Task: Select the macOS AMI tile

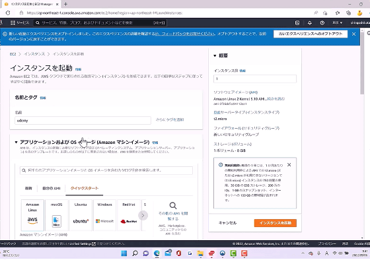Action: pos(57,215)
